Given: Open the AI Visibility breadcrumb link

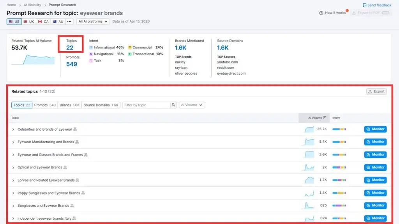Looking at the screenshot, I should pyautogui.click(x=32, y=5).
